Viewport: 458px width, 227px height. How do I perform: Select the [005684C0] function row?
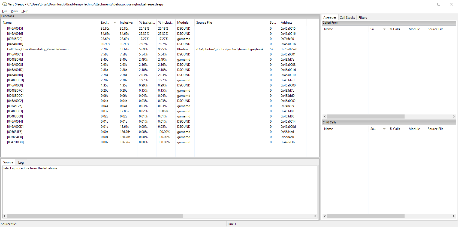[160, 137]
